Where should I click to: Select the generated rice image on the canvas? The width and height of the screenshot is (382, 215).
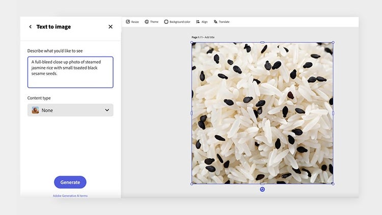[x=262, y=113]
